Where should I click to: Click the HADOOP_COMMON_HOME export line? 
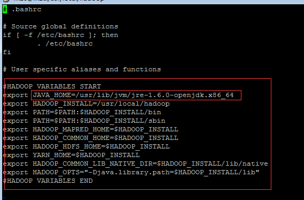click(90, 138)
